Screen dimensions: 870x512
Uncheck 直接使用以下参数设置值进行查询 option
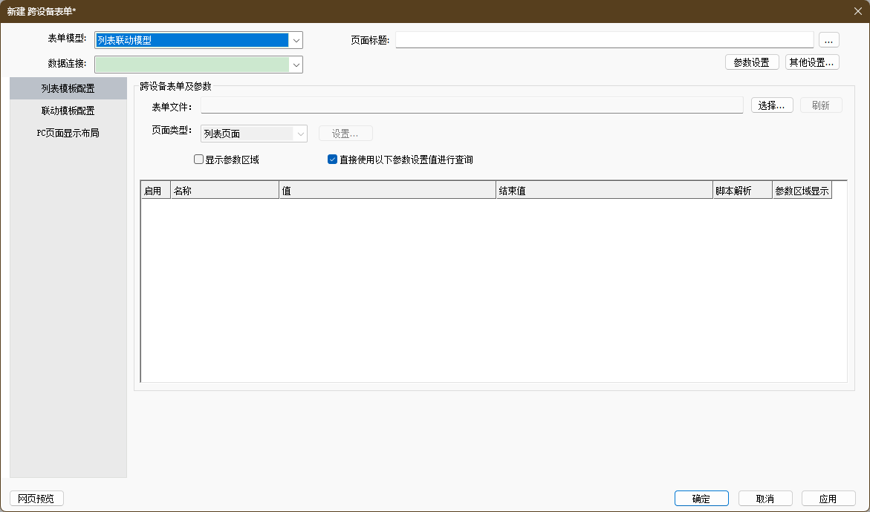point(333,159)
